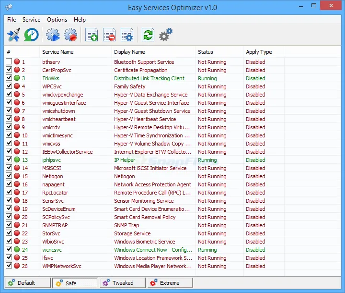Click the gear with blue play arrow icon

click(x=53, y=35)
